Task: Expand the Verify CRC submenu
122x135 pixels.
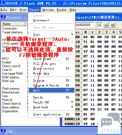Action: [52, 102]
